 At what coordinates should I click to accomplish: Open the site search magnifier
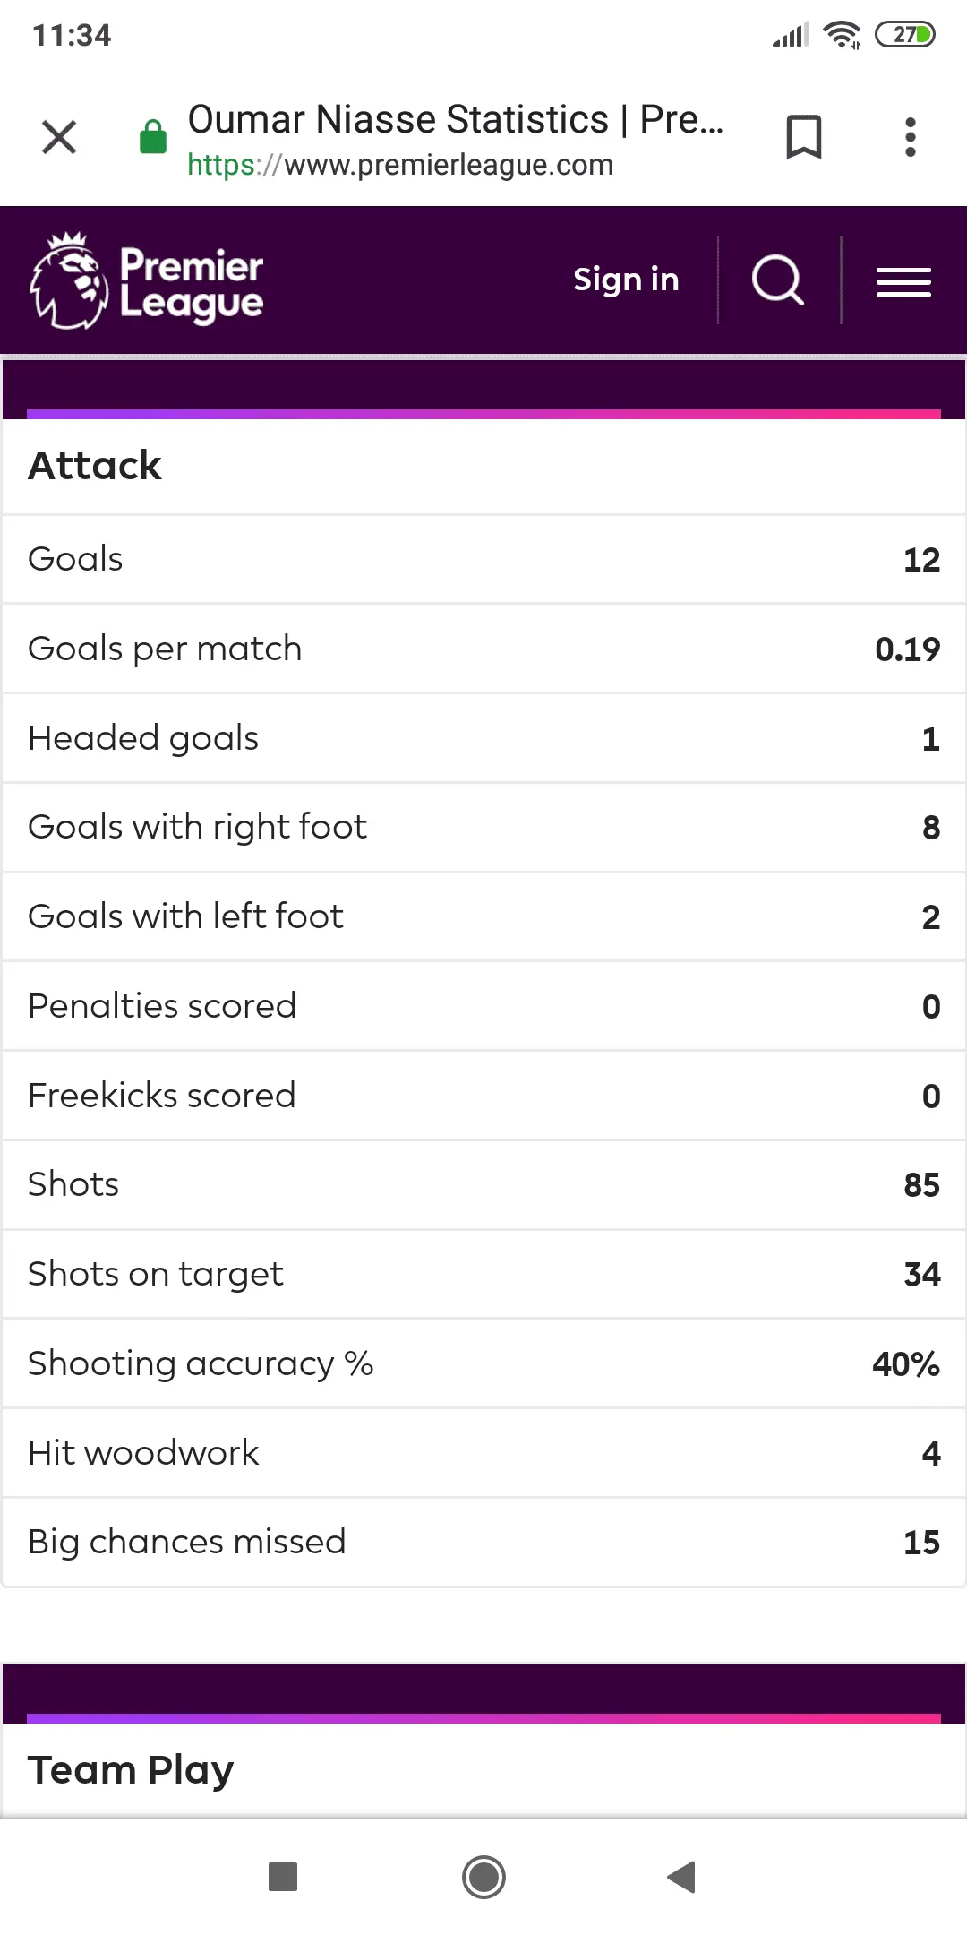tap(778, 280)
